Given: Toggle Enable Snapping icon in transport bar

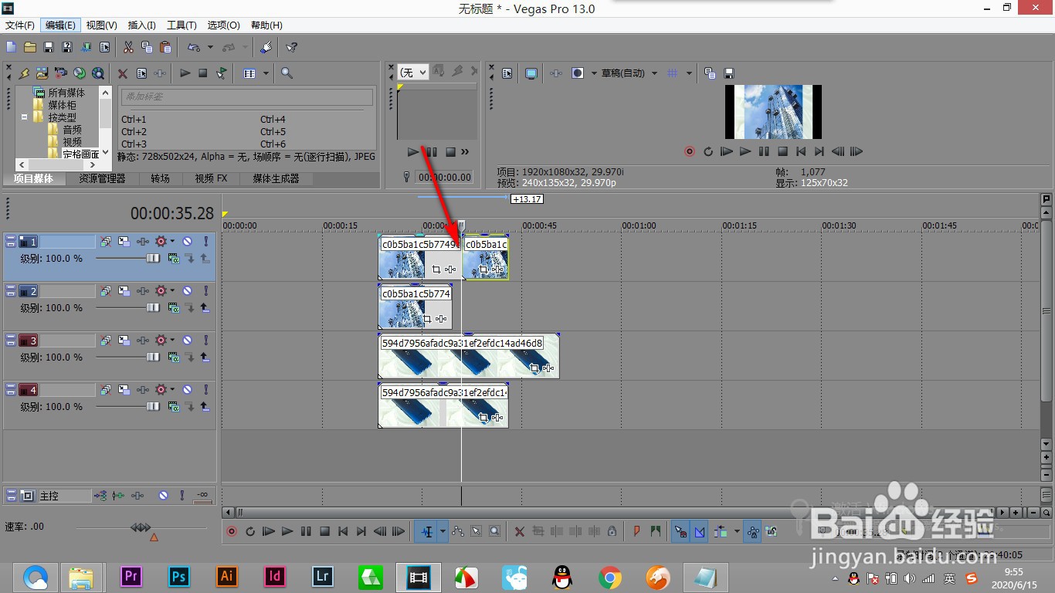Looking at the screenshot, I should point(680,531).
